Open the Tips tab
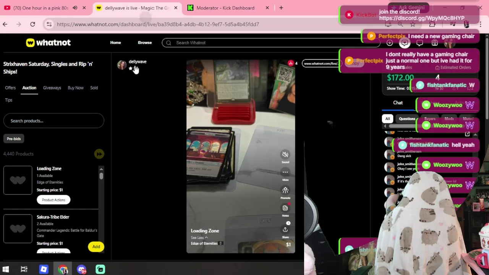Image resolution: width=489 pixels, height=275 pixels. point(8,100)
